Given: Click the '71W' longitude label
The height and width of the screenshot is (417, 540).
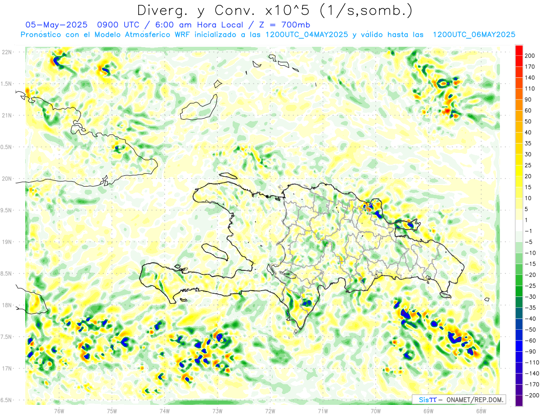Looking at the screenshot, I should 323,411.
